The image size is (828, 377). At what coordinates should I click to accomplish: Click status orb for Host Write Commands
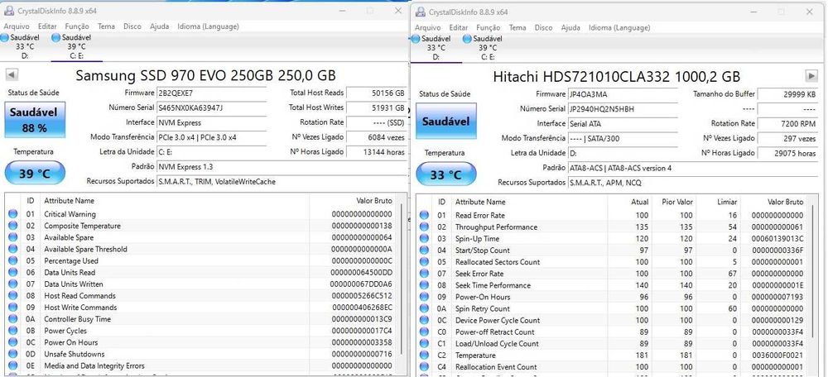click(x=12, y=307)
